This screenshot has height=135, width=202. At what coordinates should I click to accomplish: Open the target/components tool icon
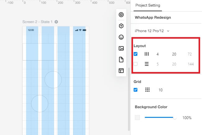121,15
